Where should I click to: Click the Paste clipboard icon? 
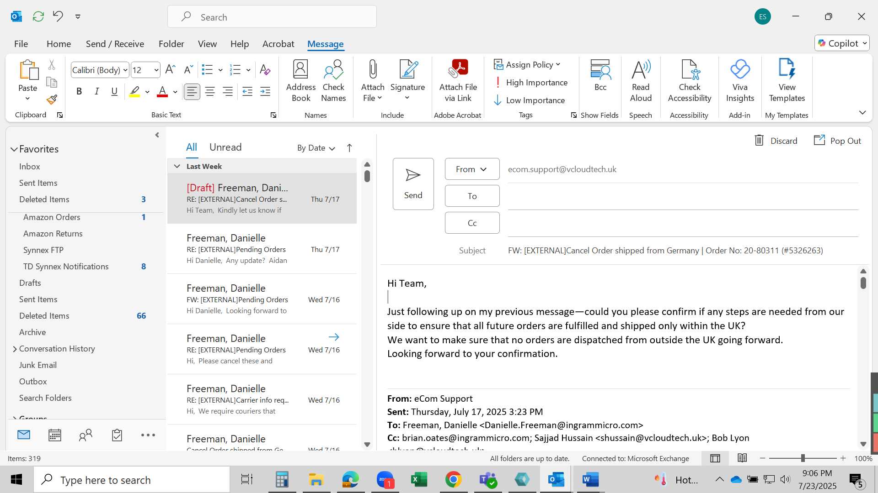28,70
